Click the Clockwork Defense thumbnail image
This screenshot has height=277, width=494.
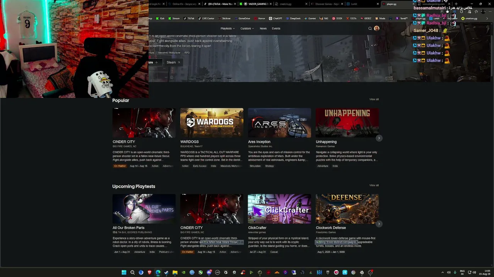347,209
